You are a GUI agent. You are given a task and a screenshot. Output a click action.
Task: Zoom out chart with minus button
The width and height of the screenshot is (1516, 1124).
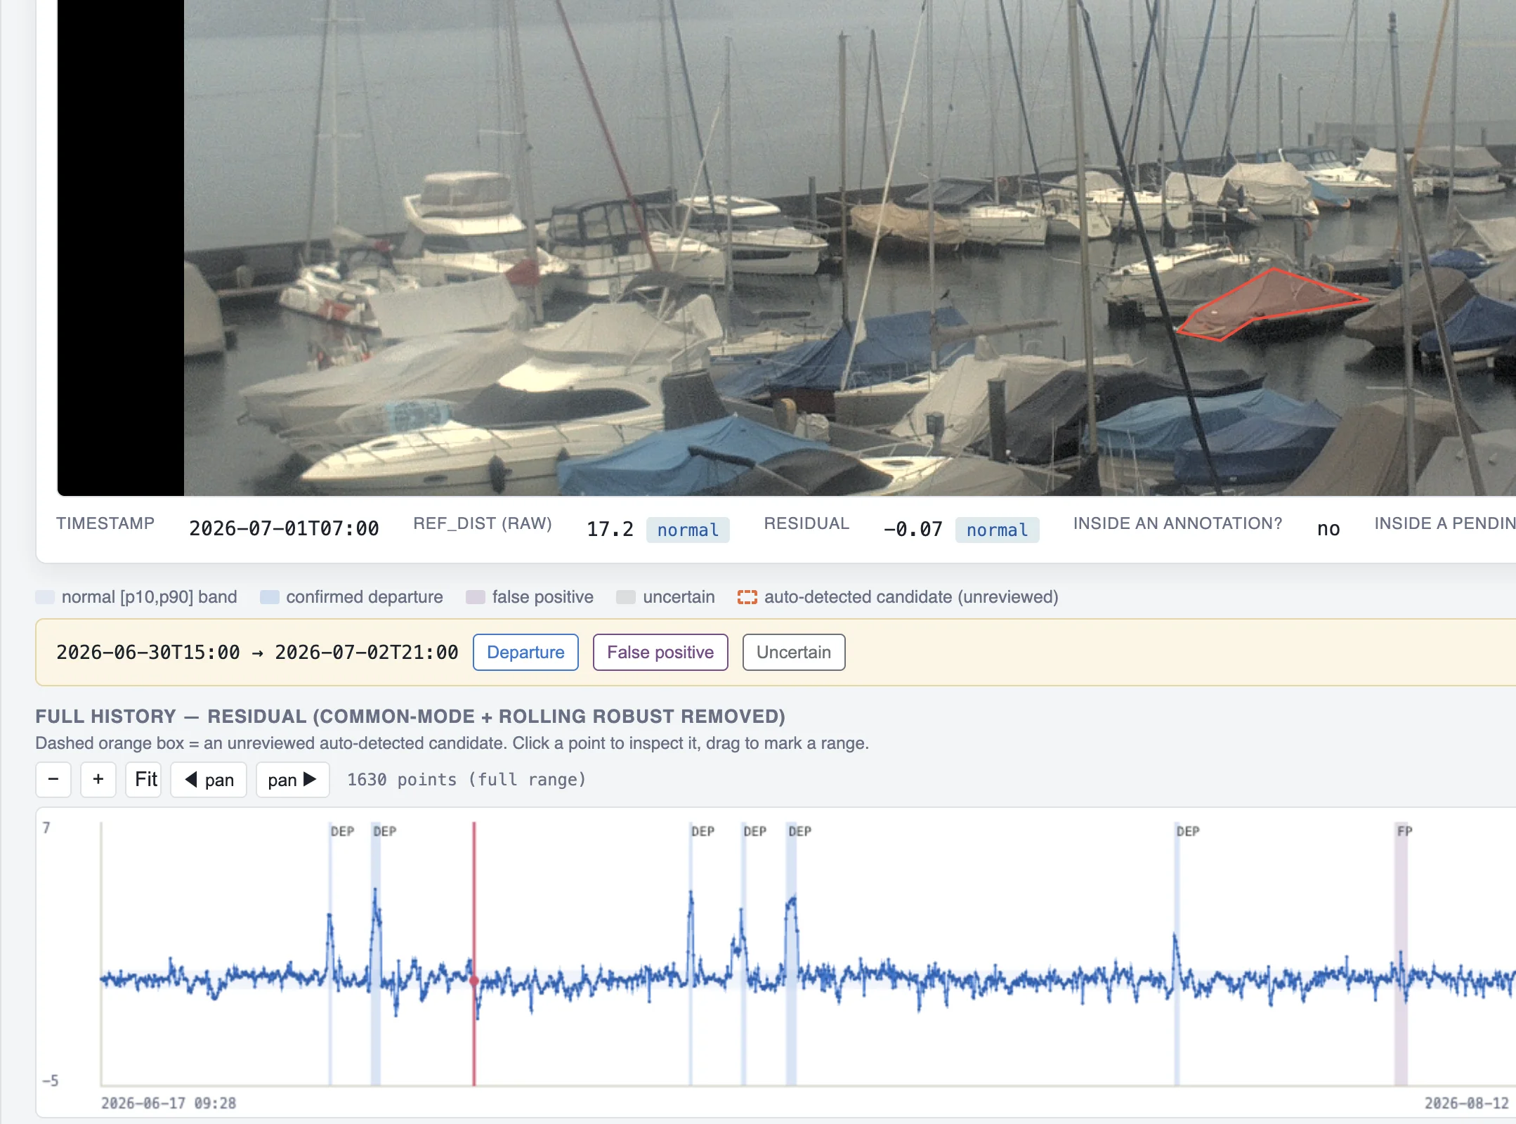click(x=53, y=779)
